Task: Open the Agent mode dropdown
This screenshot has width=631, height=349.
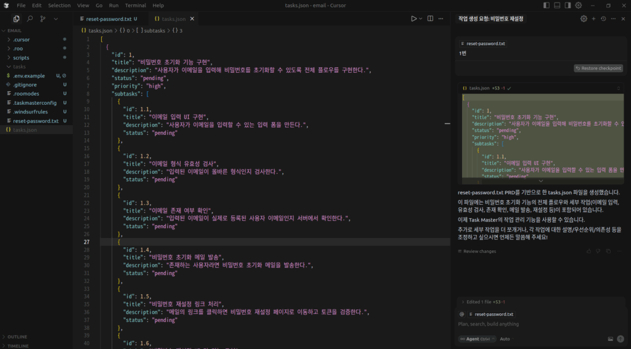Action: pos(477,339)
